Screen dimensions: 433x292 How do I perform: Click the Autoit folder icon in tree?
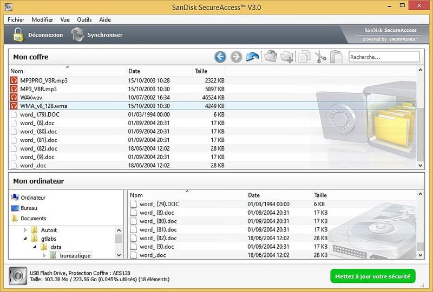coord(34,230)
